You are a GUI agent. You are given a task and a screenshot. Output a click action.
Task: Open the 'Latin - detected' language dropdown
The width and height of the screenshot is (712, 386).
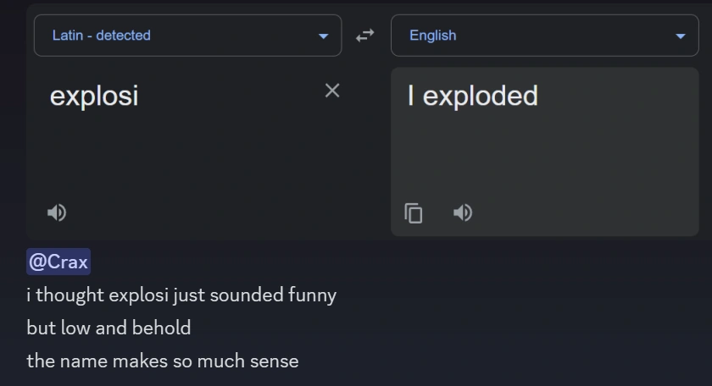coord(186,36)
